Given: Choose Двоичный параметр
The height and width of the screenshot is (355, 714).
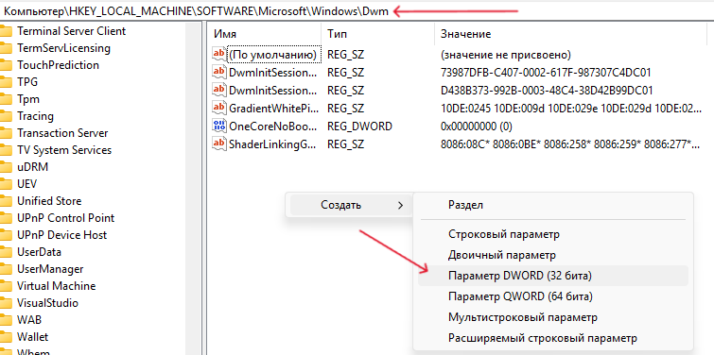Looking at the screenshot, I should point(553,255).
